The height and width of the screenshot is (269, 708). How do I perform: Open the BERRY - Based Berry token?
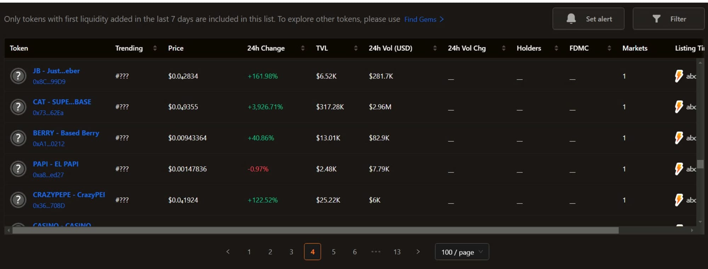tap(66, 133)
